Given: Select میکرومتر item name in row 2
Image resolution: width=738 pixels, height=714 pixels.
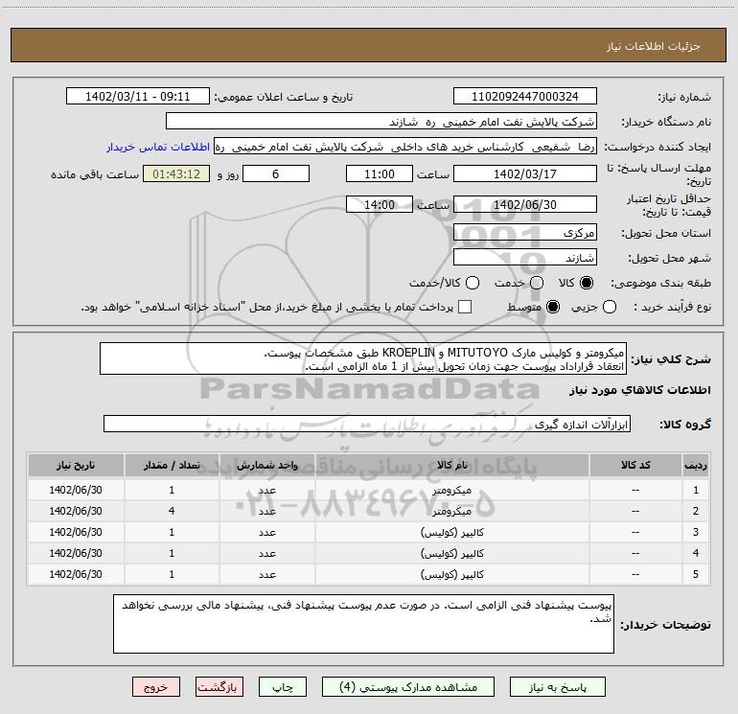Looking at the screenshot, I should click(451, 511).
